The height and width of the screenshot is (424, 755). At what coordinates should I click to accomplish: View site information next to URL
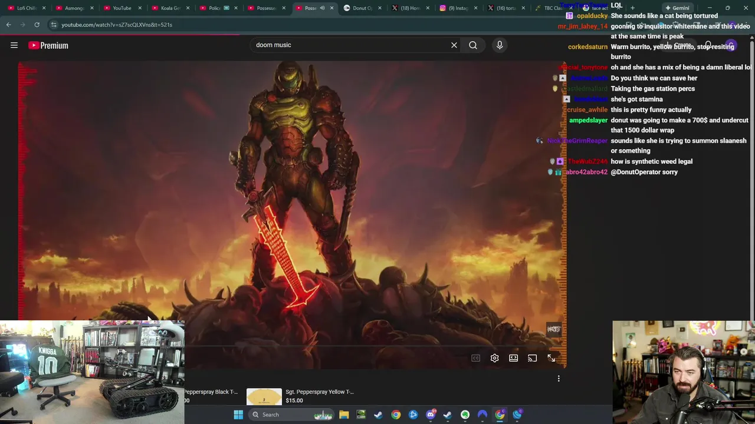pyautogui.click(x=54, y=25)
